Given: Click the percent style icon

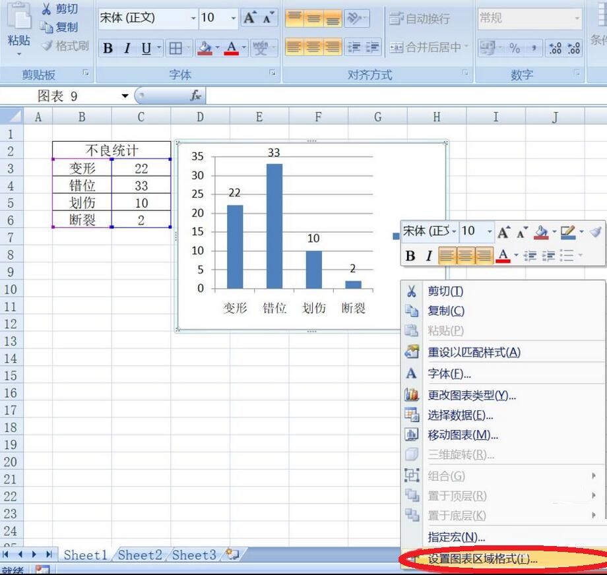Looking at the screenshot, I should click(x=515, y=48).
